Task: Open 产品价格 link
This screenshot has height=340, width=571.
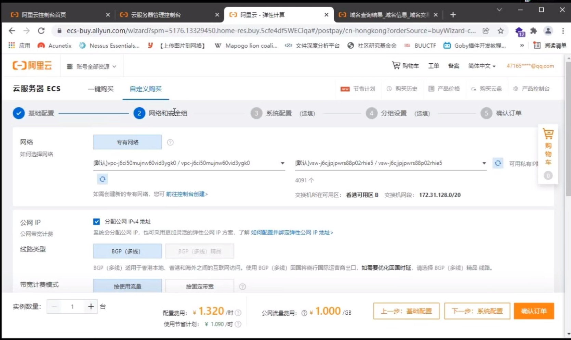Action: click(x=444, y=89)
